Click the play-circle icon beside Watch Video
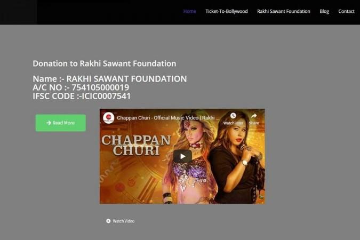Image resolution: width=360 pixels, height=240 pixels. coord(108,221)
